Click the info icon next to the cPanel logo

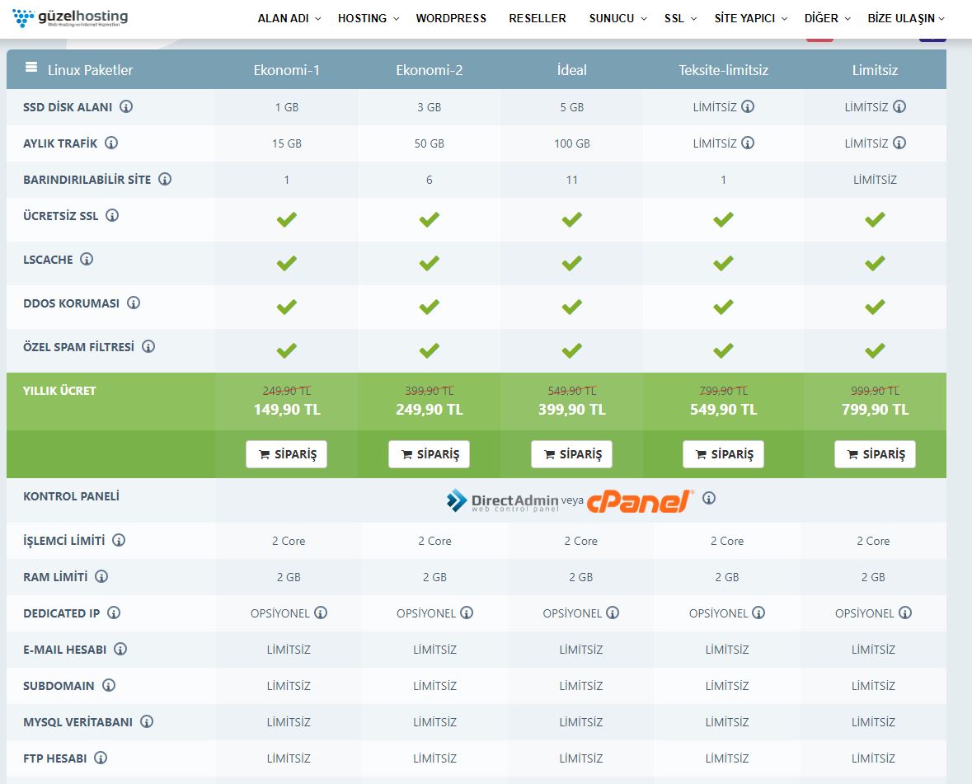[x=708, y=497]
